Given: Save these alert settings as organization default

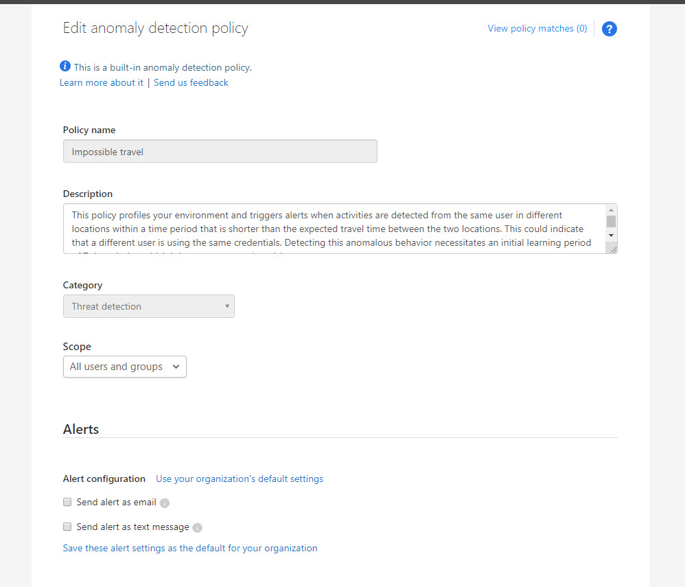Looking at the screenshot, I should coord(190,548).
